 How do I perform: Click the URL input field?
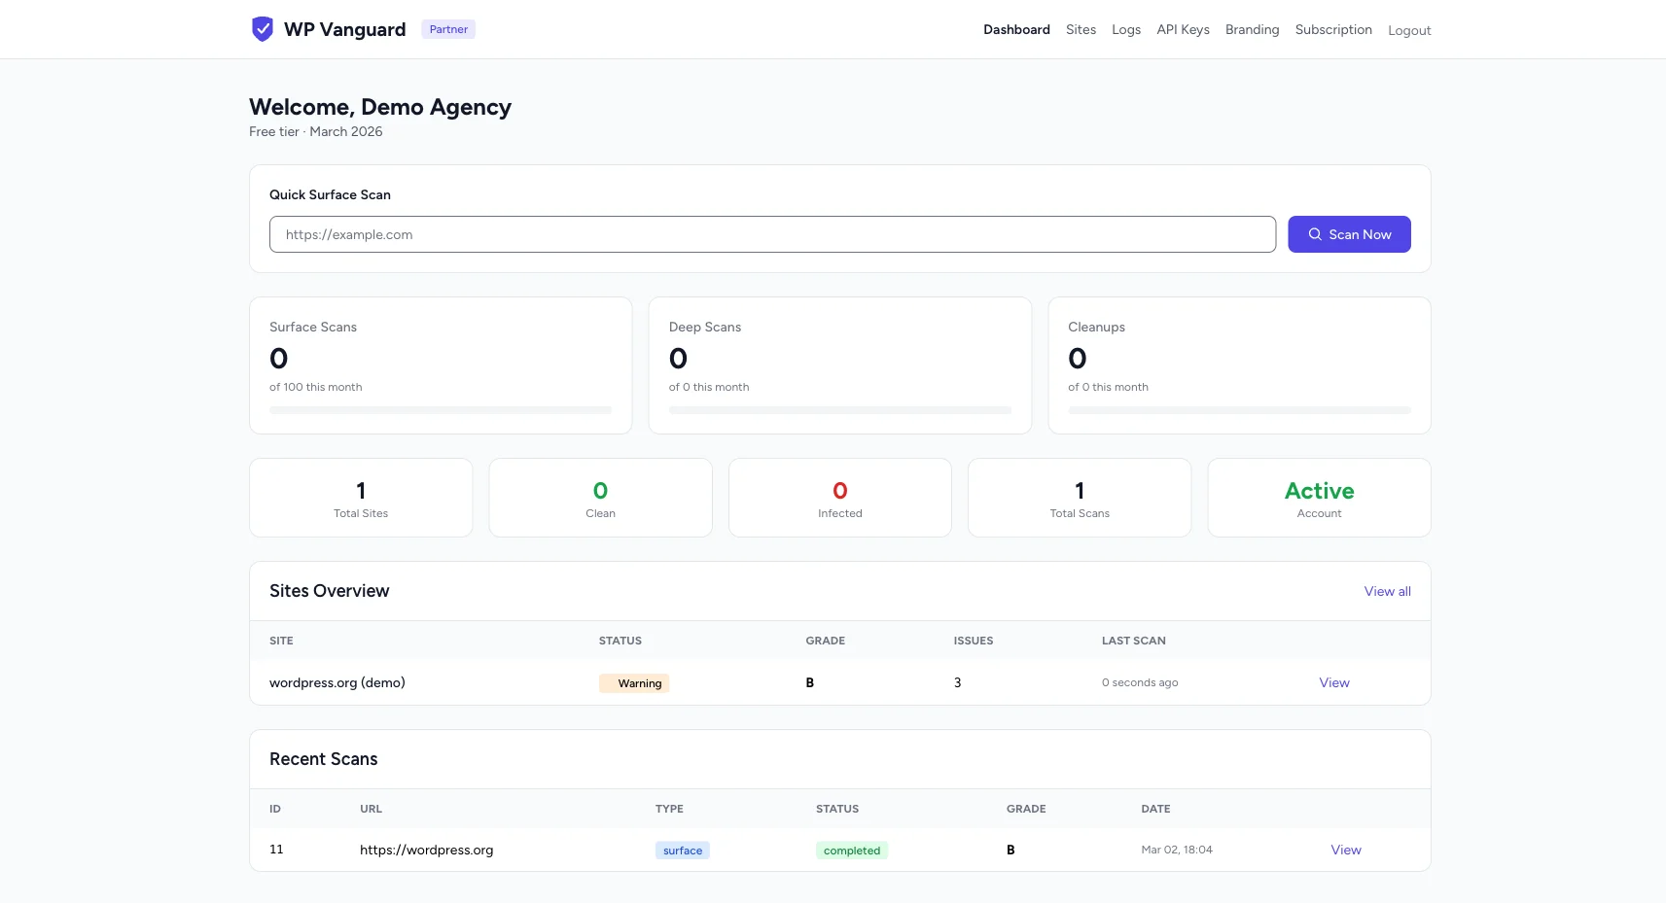click(771, 234)
